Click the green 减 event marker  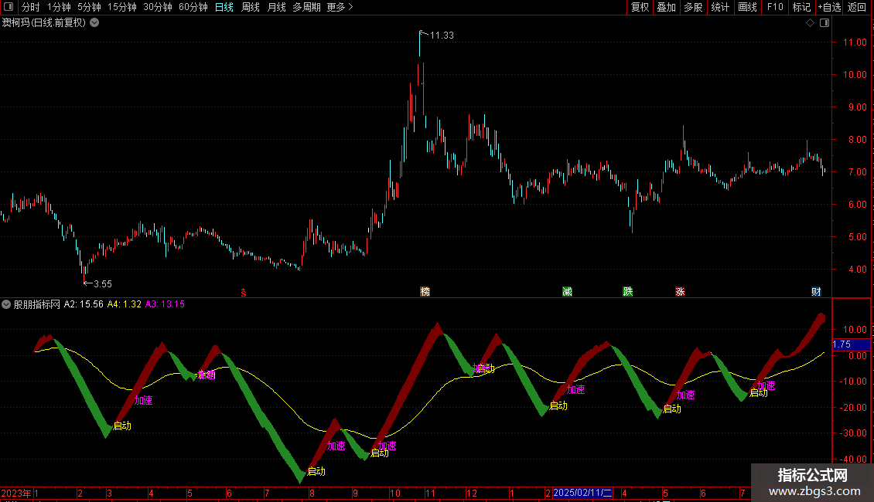tap(568, 292)
